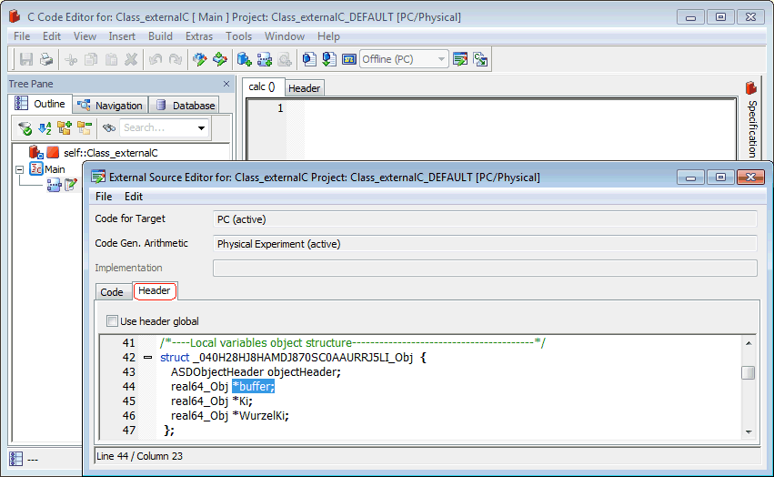Collapse the struct fold marker on line 42

pos(147,358)
